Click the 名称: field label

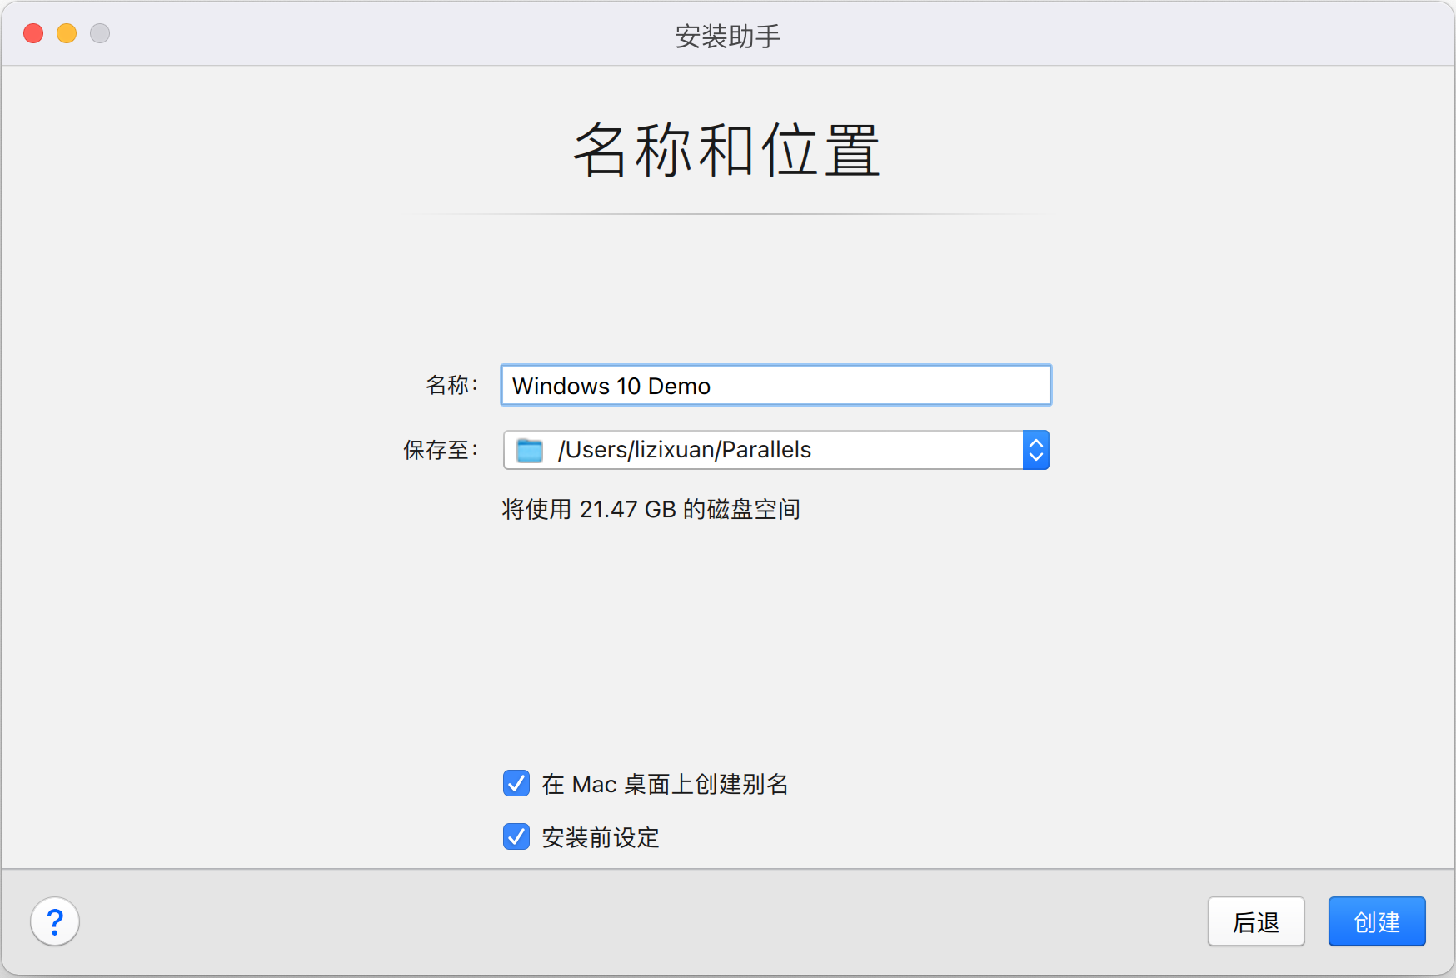point(451,385)
